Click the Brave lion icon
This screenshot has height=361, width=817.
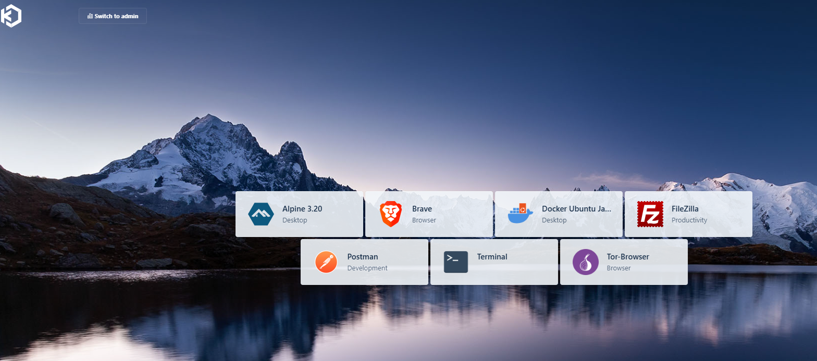point(391,214)
